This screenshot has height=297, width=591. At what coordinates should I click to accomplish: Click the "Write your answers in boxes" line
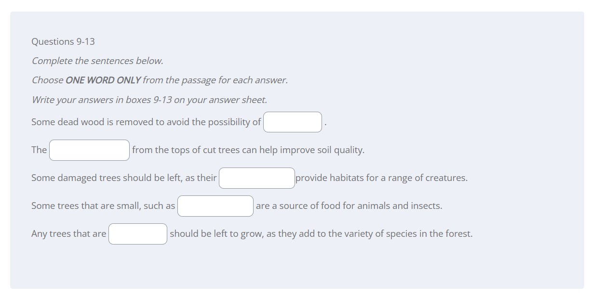[149, 100]
